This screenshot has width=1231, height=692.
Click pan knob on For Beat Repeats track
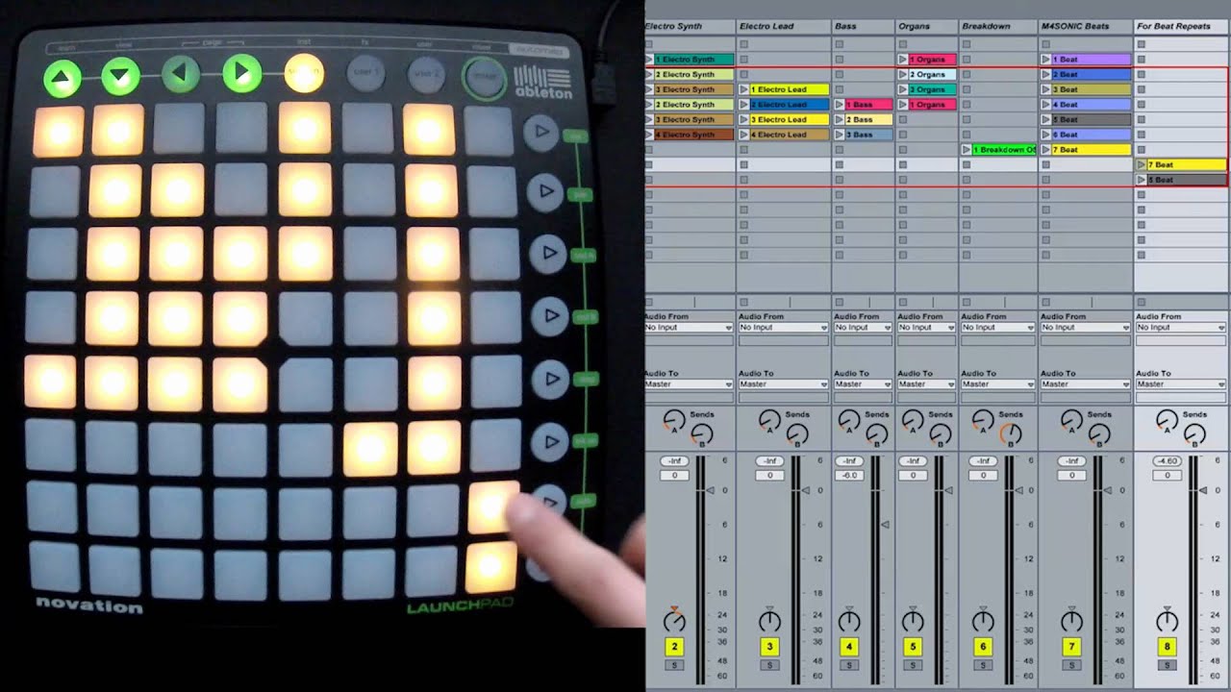(1167, 620)
